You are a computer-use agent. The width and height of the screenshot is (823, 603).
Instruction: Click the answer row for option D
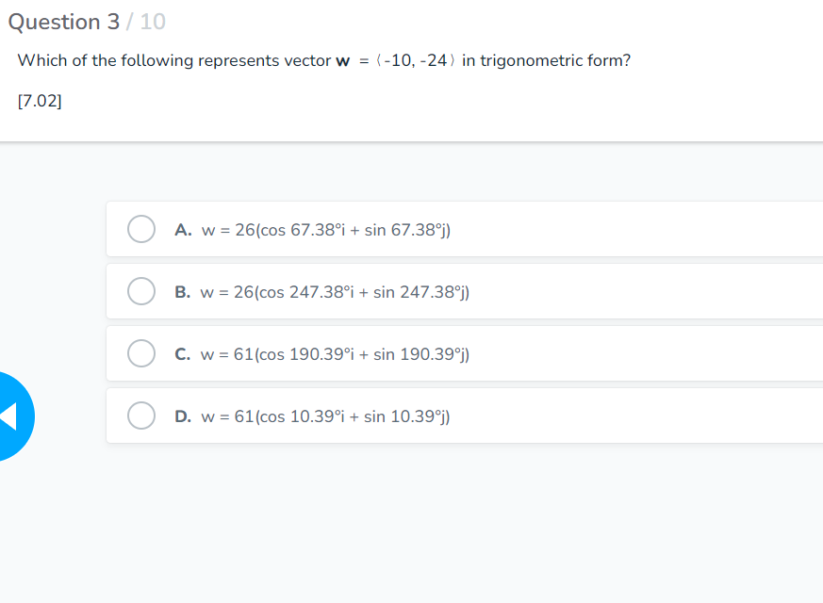pyautogui.click(x=424, y=416)
